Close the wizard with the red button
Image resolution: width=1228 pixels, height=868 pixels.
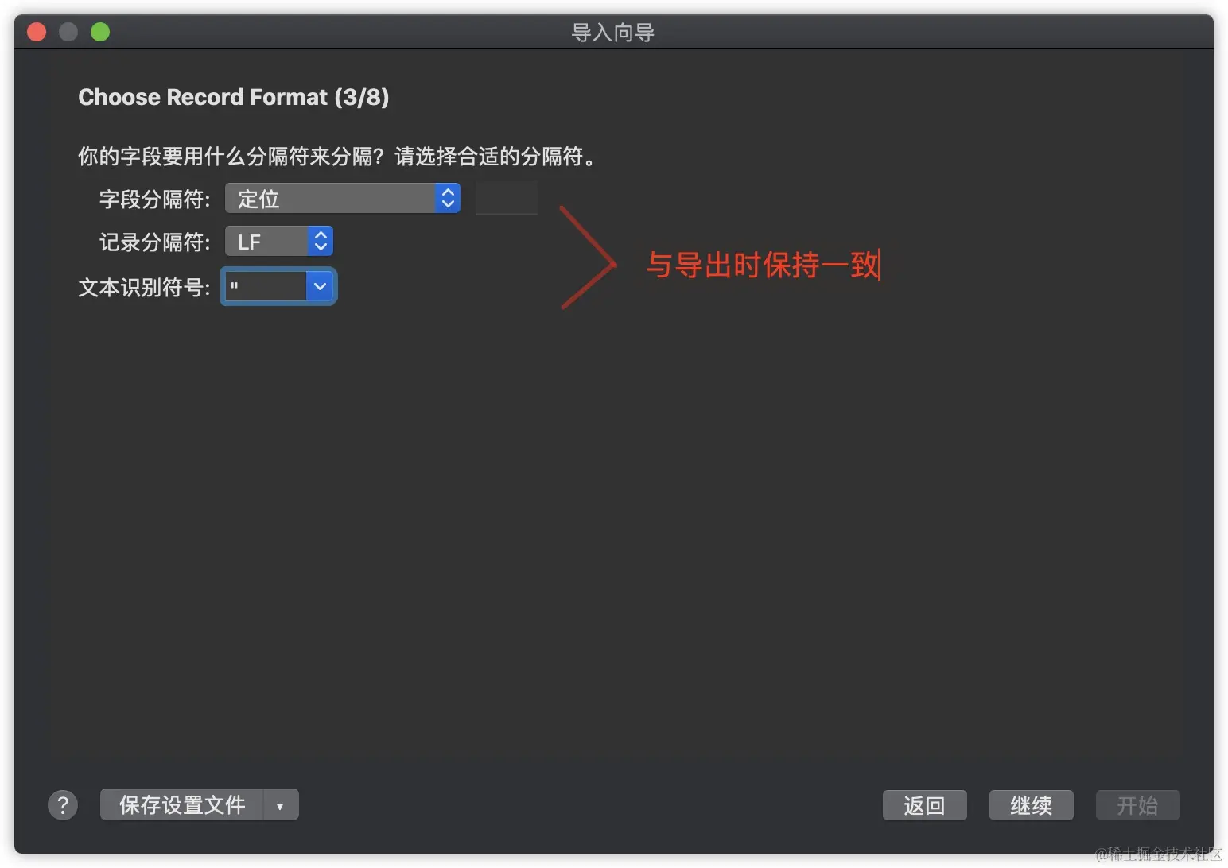coord(37,32)
